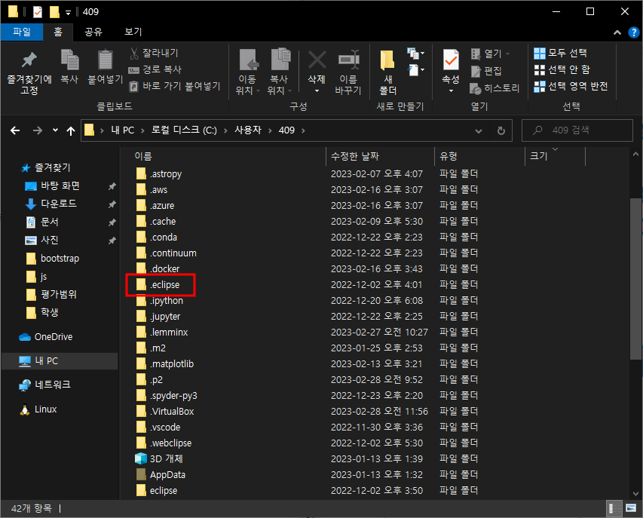Sort by 크기 column header
The height and width of the screenshot is (518, 643).
539,156
